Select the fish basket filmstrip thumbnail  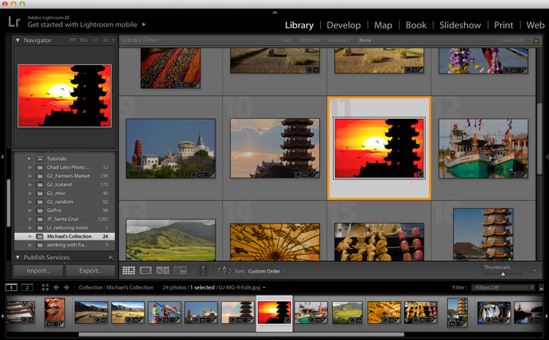(x=494, y=312)
